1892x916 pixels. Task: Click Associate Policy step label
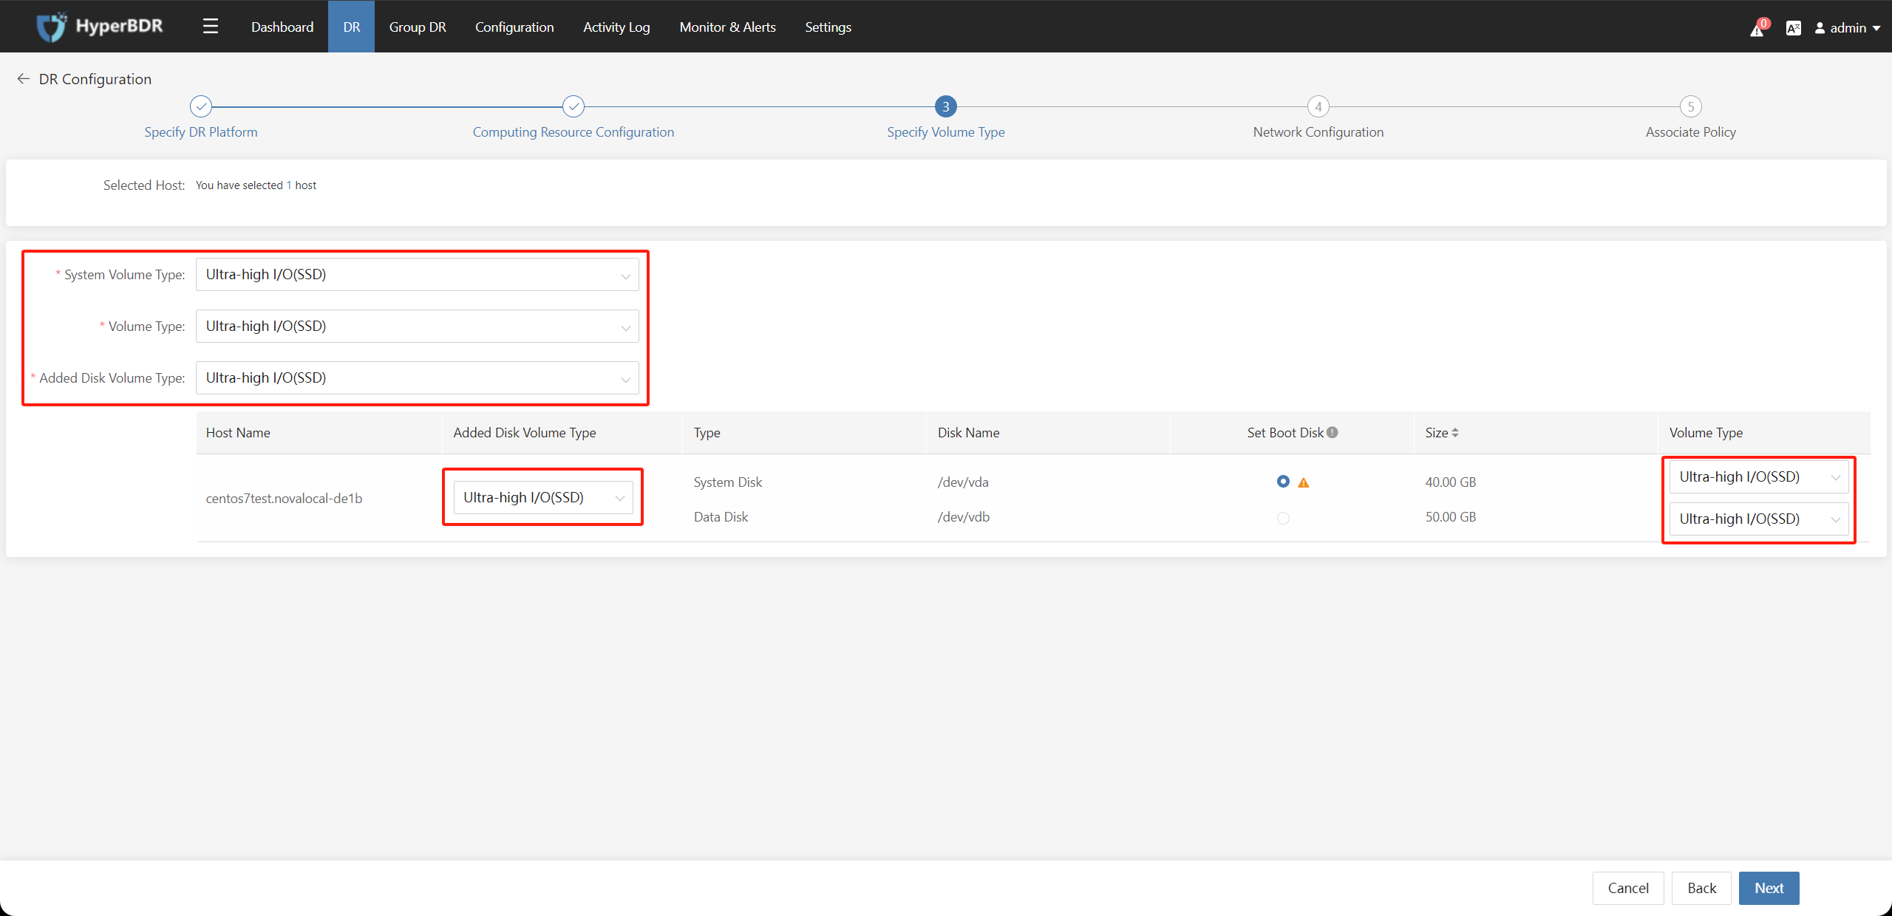click(1691, 132)
